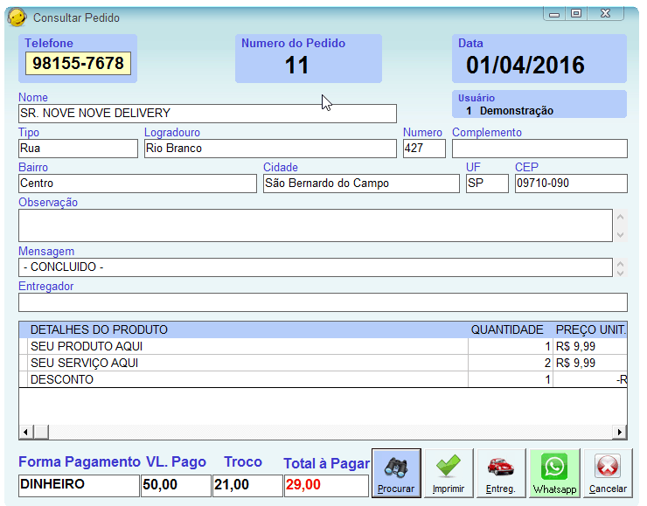Click the CEP field 09710-090
The width and height of the screenshot is (647, 506).
571,184
